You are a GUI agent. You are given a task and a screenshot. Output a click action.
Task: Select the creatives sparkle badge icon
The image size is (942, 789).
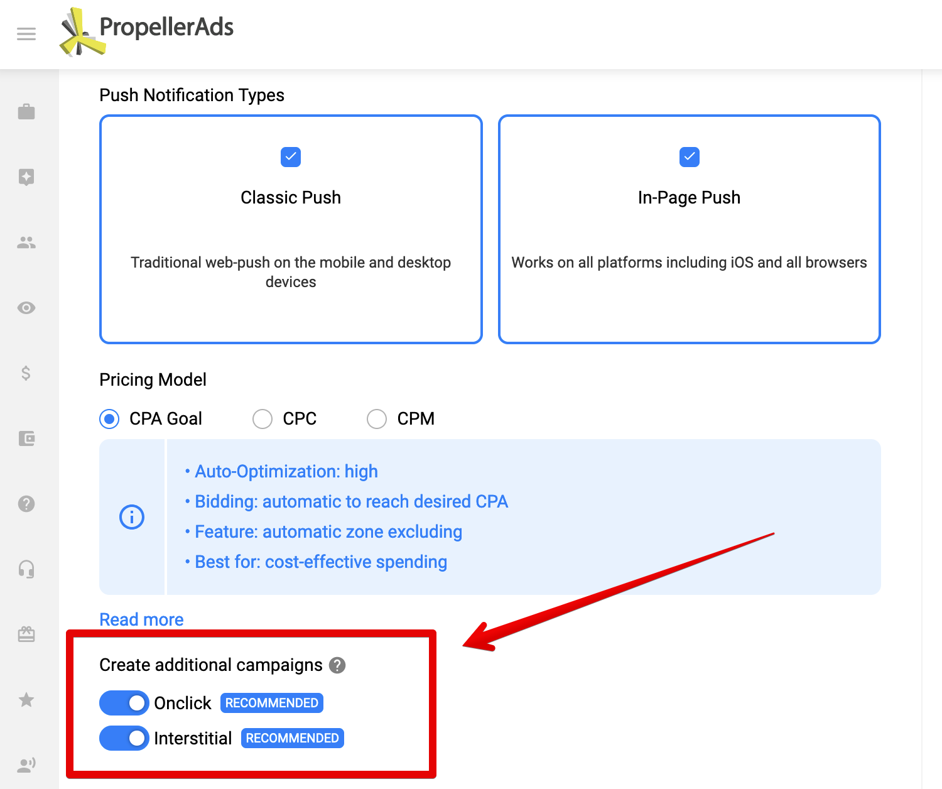(x=26, y=178)
